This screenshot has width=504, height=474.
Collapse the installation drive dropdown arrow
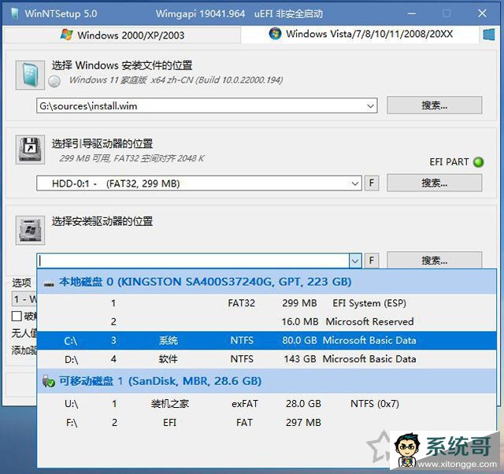[x=355, y=261]
